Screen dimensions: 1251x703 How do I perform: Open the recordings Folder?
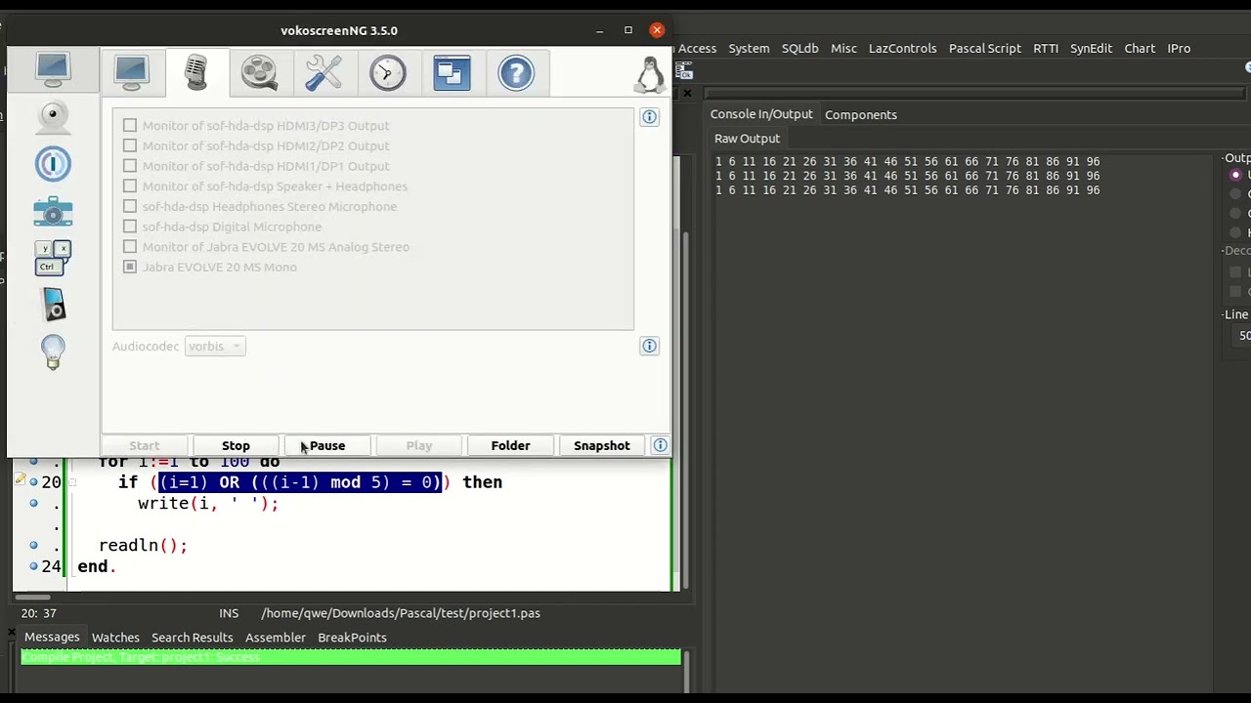click(510, 445)
